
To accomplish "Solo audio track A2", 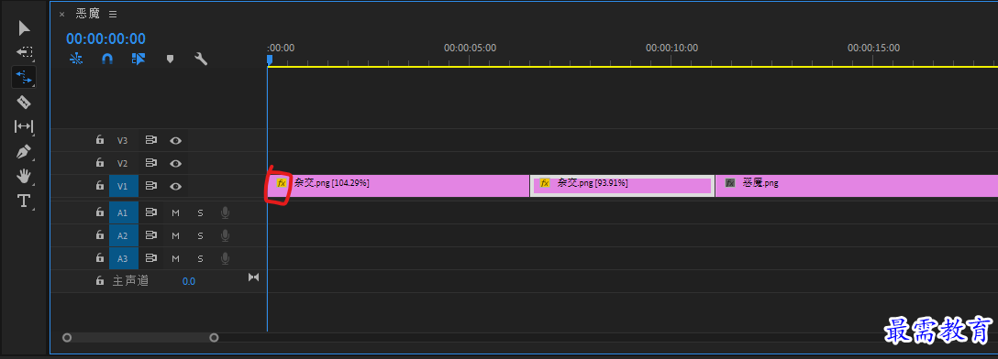I will click(200, 235).
